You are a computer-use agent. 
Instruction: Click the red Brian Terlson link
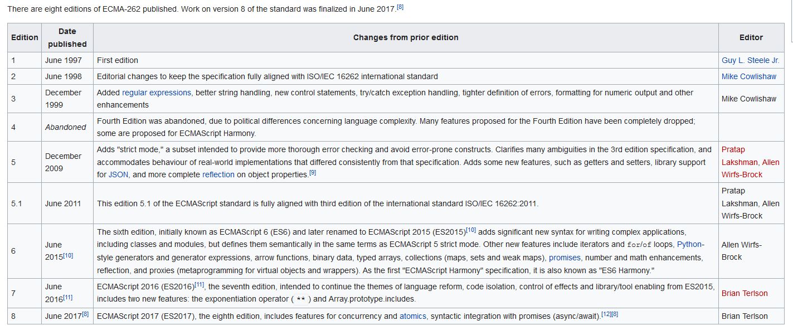coord(745,293)
